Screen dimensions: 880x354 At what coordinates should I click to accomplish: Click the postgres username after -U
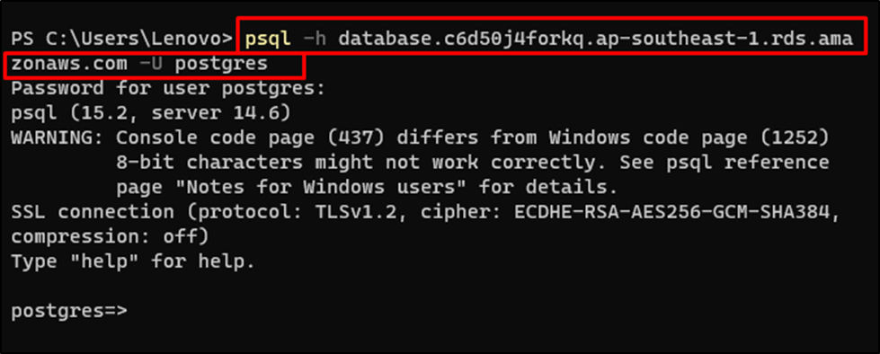(x=221, y=65)
